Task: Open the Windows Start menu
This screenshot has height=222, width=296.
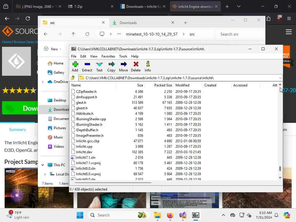Action: (x=80, y=215)
